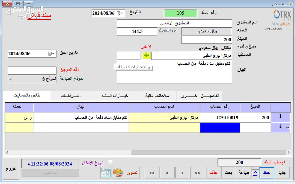Viewport: 295px width, 184px height.
Task: Switch to خاص بالحسابات tab
Action: 27,96
